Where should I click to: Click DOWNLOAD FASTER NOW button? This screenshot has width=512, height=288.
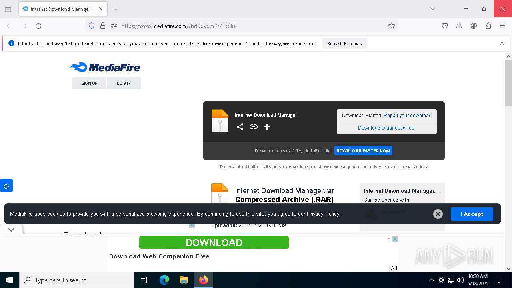[x=363, y=151]
